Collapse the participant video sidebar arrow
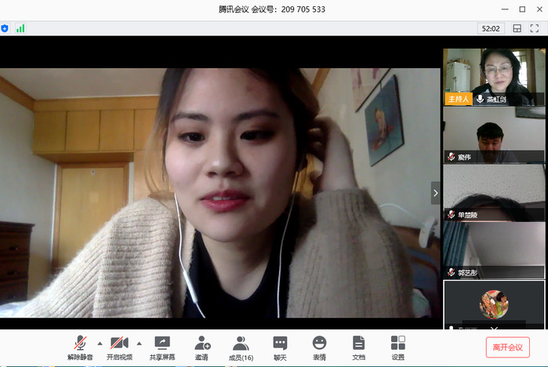548x367 pixels. coord(436,193)
